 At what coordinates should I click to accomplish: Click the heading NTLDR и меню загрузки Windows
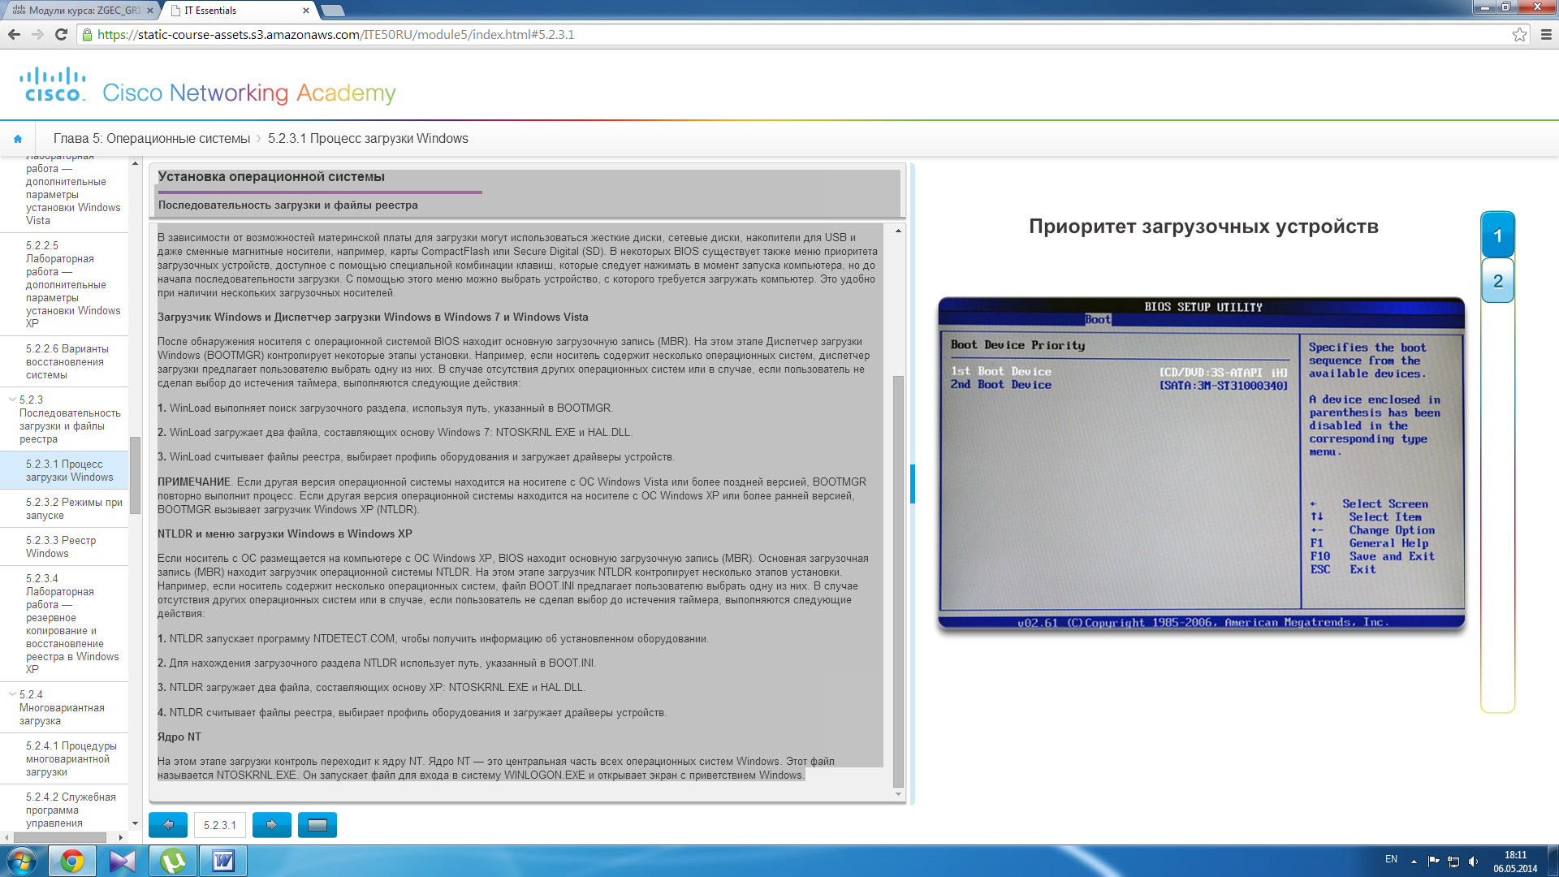[285, 534]
